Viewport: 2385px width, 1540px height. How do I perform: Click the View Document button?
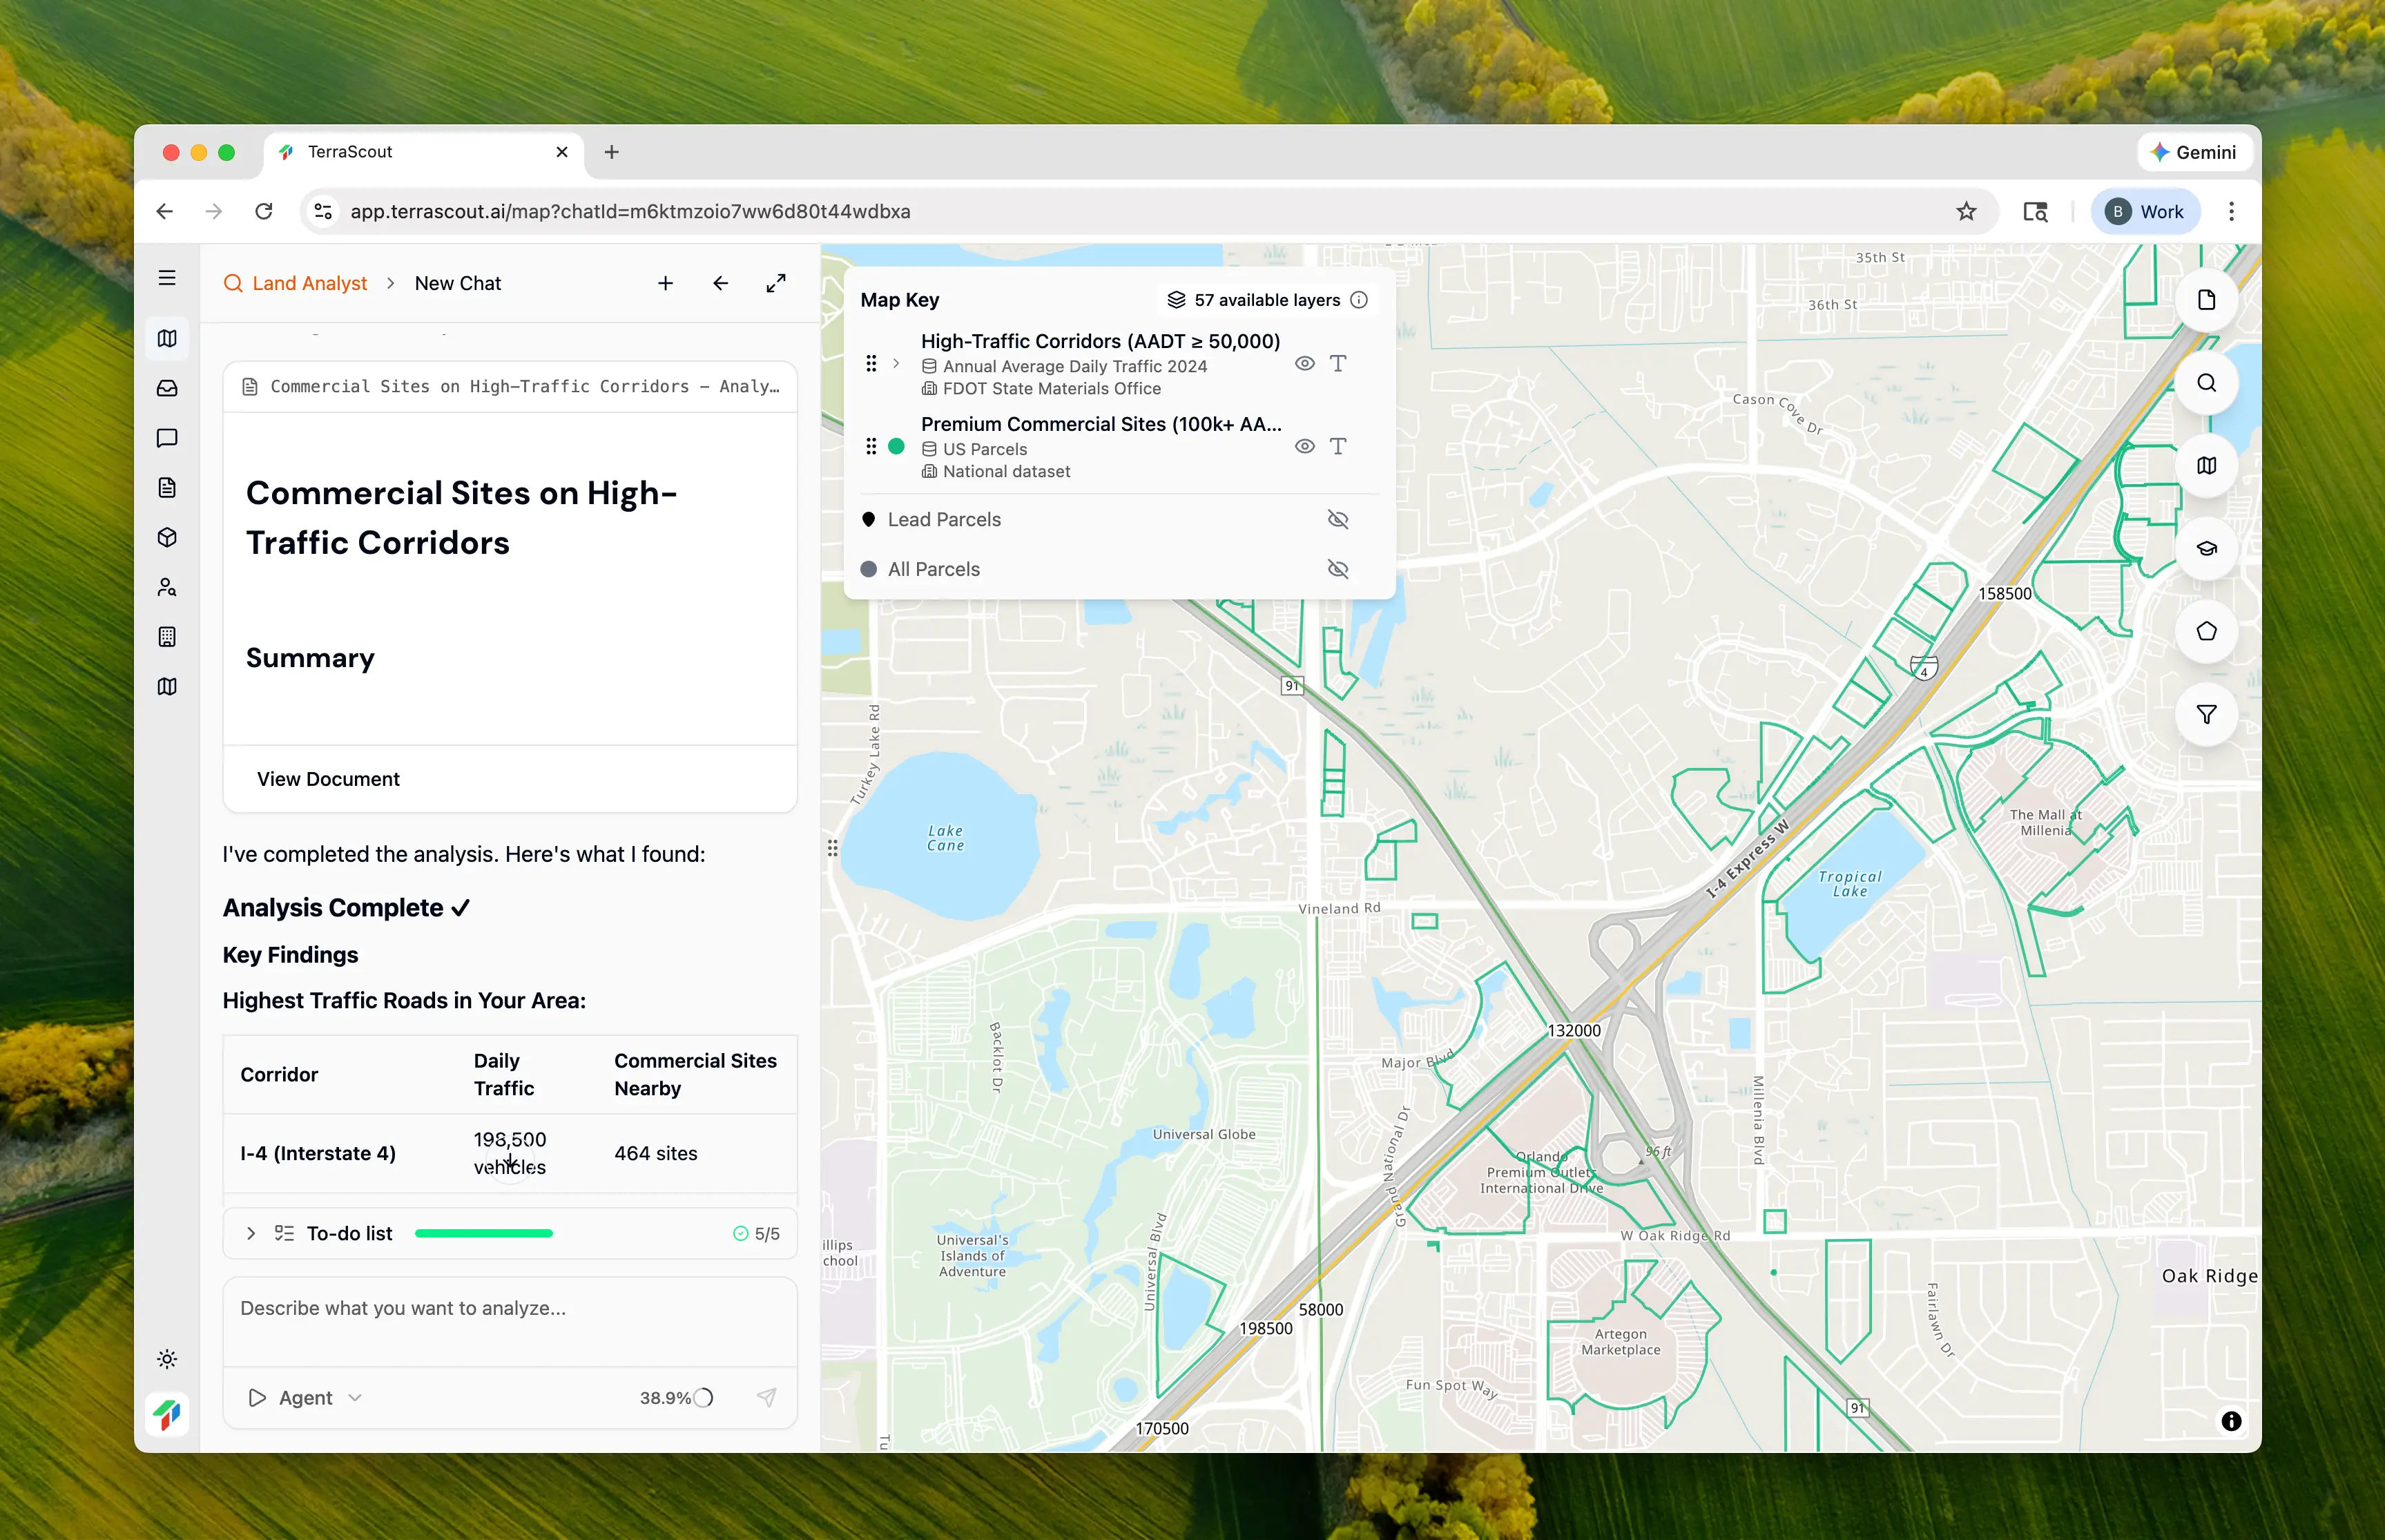tap(328, 779)
